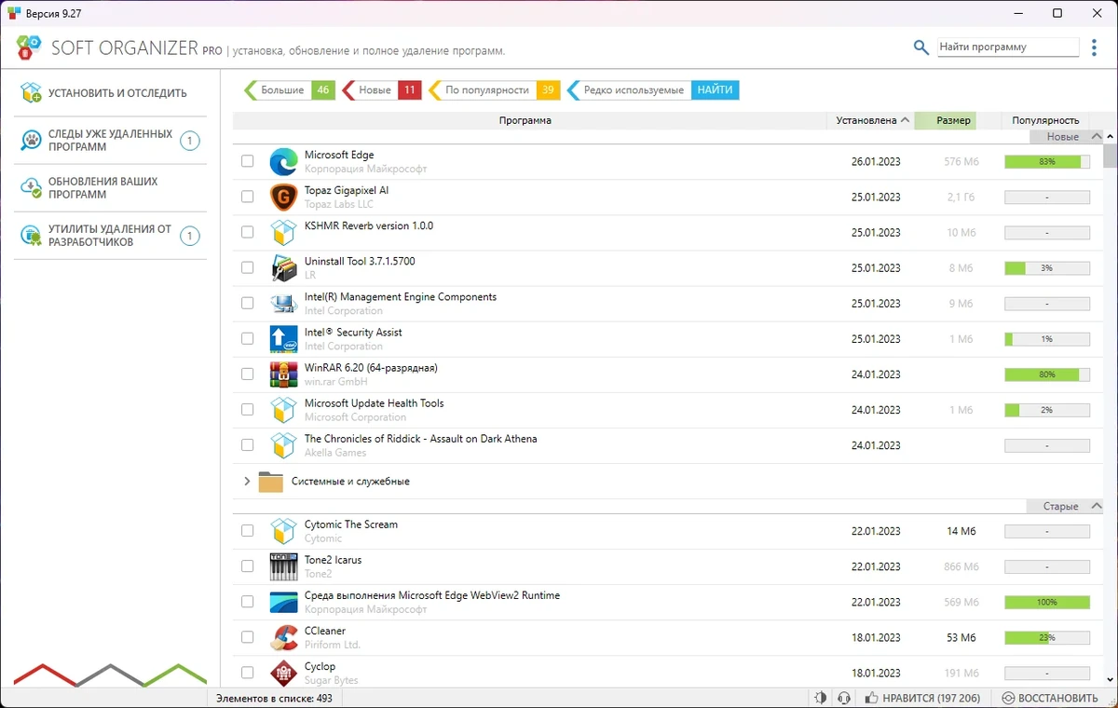Click the brightness theme icon in status bar

(820, 698)
